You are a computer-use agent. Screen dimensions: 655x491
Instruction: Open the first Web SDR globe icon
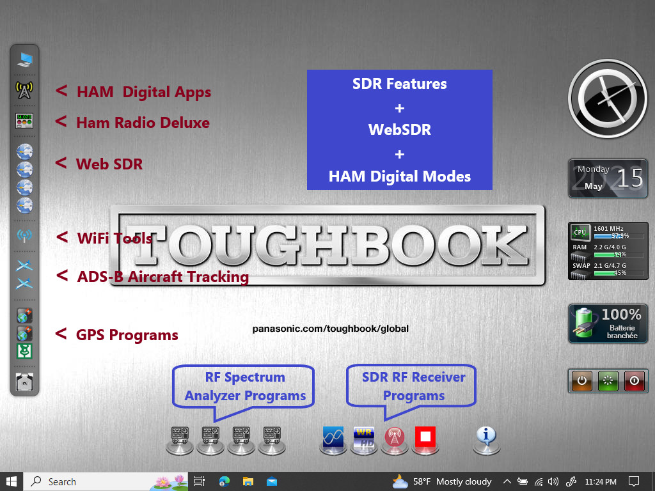(24, 151)
